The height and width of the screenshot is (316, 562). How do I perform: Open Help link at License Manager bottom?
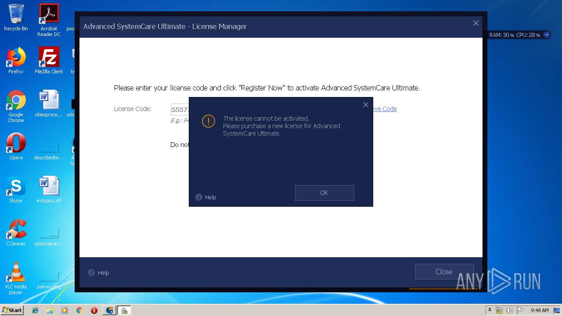tap(103, 273)
